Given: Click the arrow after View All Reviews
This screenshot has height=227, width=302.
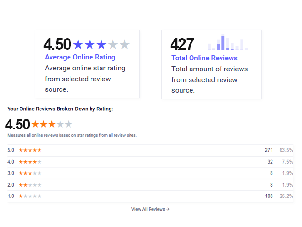Looking at the screenshot, I should [168, 209].
